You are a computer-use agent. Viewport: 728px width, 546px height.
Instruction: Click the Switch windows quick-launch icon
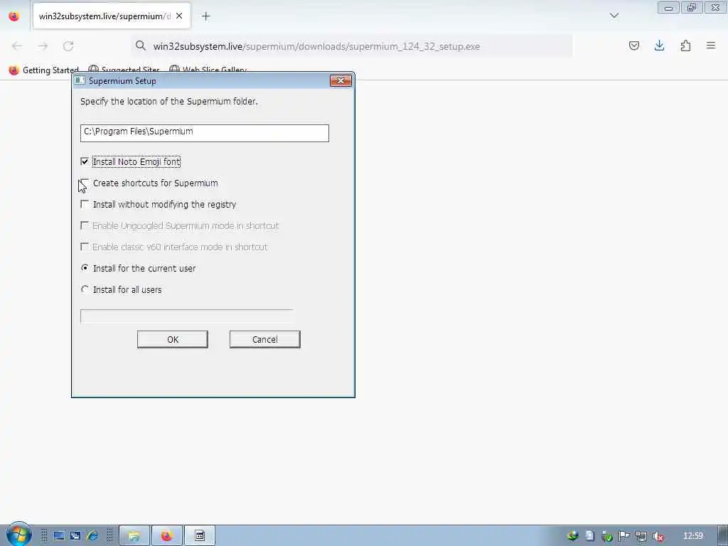[x=75, y=535]
